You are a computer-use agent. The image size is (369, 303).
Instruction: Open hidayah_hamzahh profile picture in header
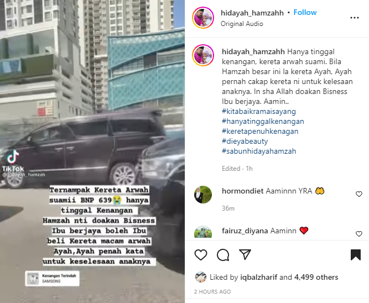[x=203, y=18]
